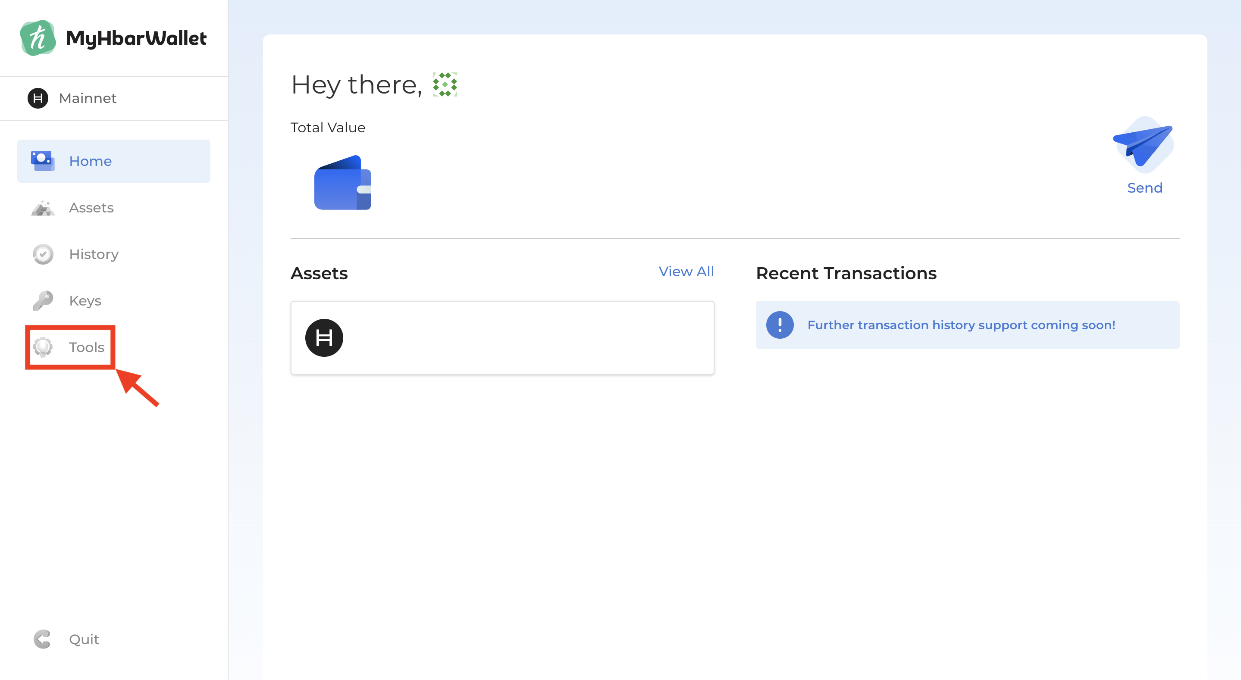
Task: Open the Tools menu label
Action: (86, 347)
